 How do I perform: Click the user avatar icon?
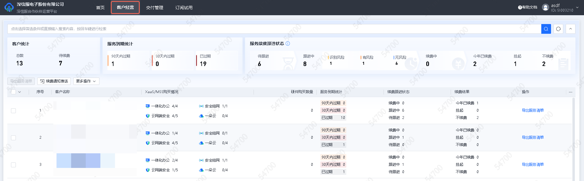coord(545,7)
